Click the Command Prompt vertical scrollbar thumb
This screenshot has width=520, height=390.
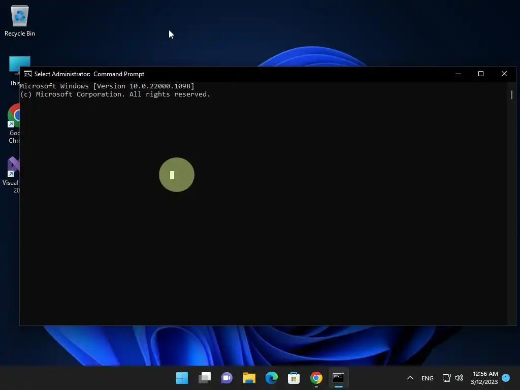[512, 94]
